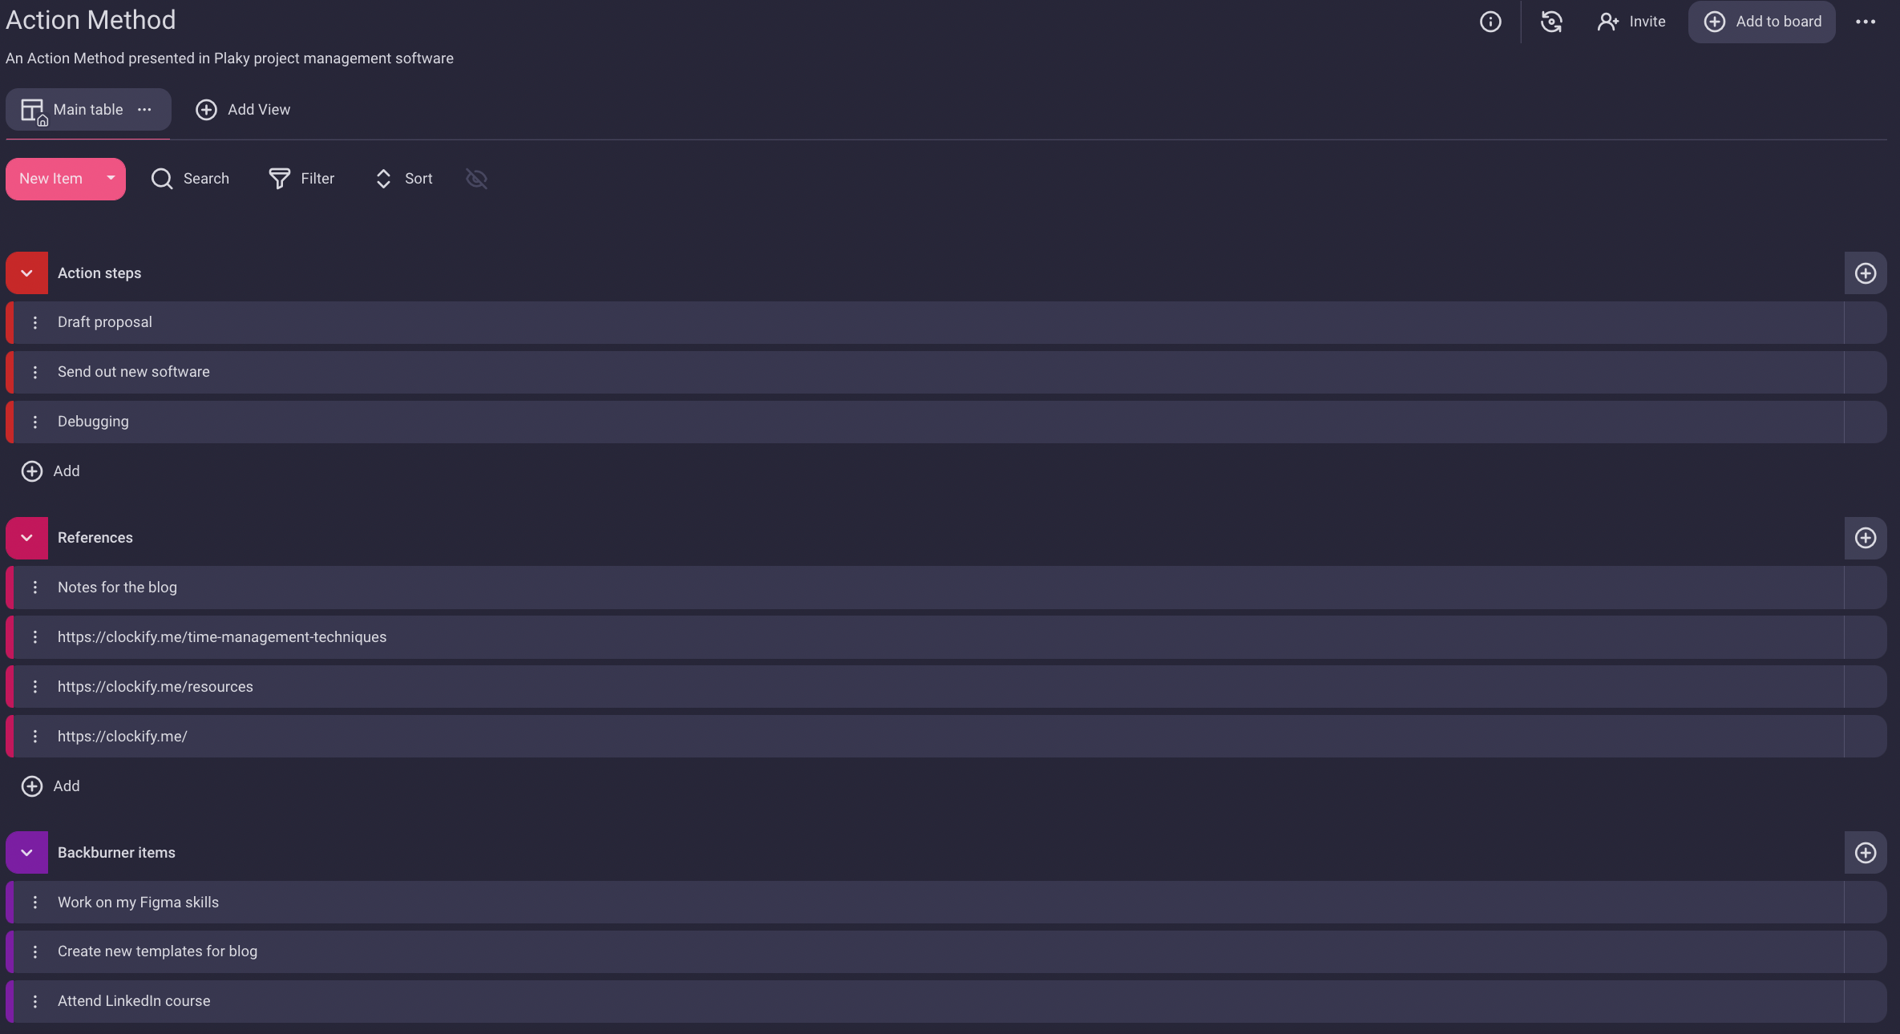Viewport: 1900px width, 1034px height.
Task: Click the Add Item plus icon in Action steps
Action: point(1865,273)
